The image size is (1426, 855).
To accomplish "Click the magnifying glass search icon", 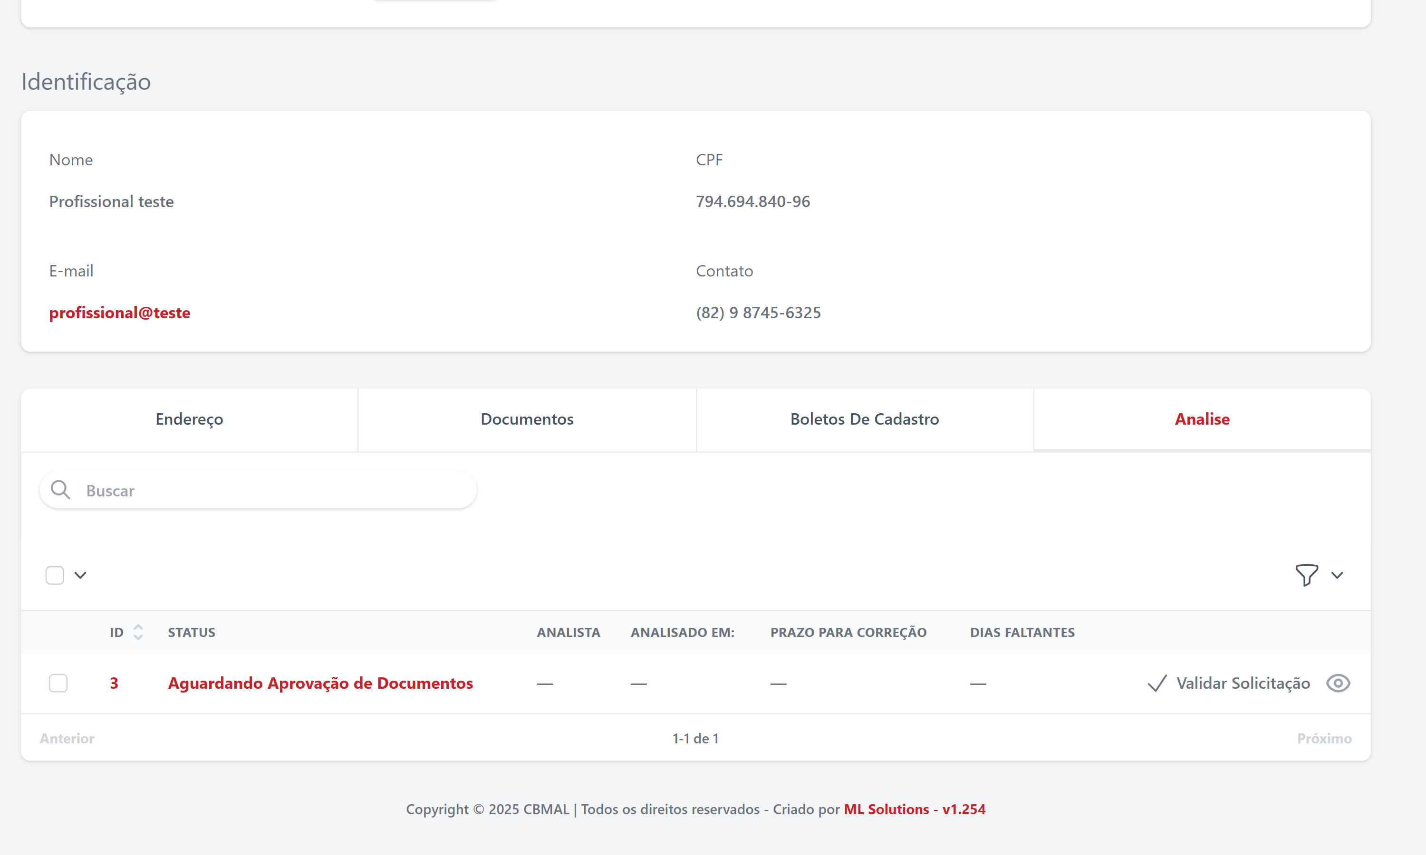I will 60,490.
